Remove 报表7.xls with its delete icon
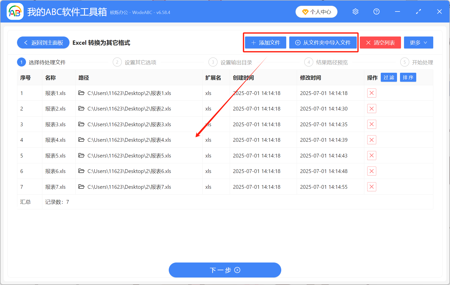 tap(372, 187)
